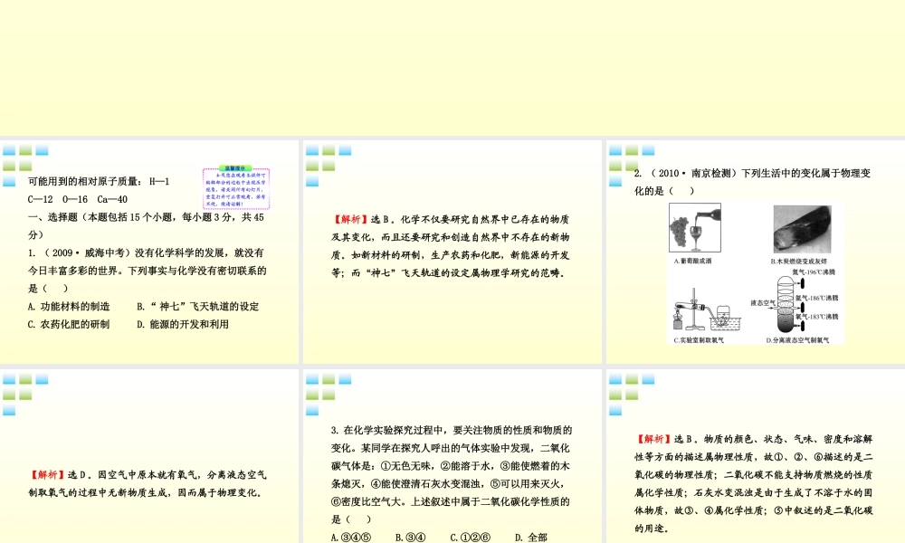Click the text 可能用到的相对原子质量: H—1
Screen dimensions: 905x543
[99, 181]
